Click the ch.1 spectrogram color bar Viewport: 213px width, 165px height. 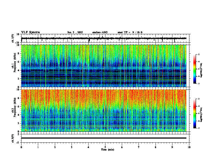(x=194, y=69)
